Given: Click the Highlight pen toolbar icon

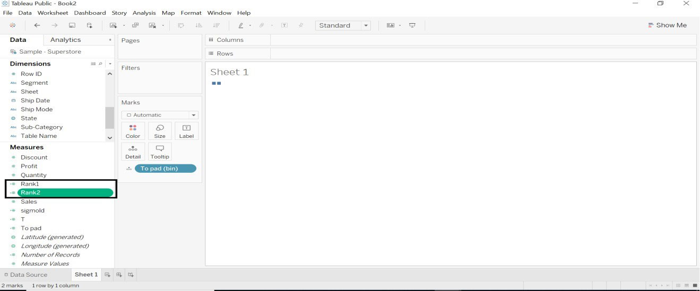Looking at the screenshot, I should click(240, 25).
